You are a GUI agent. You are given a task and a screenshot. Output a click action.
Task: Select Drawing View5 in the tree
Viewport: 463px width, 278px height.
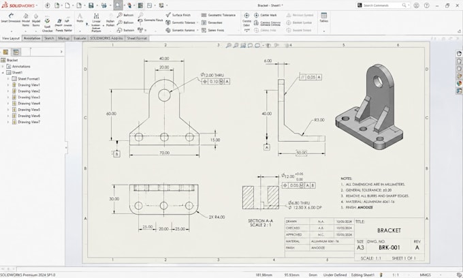click(x=26, y=110)
